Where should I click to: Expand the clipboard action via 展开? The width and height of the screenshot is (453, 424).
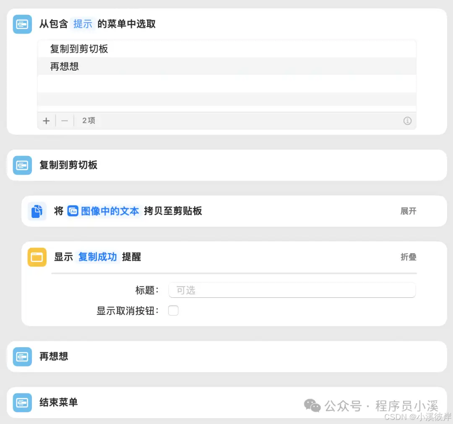point(408,211)
